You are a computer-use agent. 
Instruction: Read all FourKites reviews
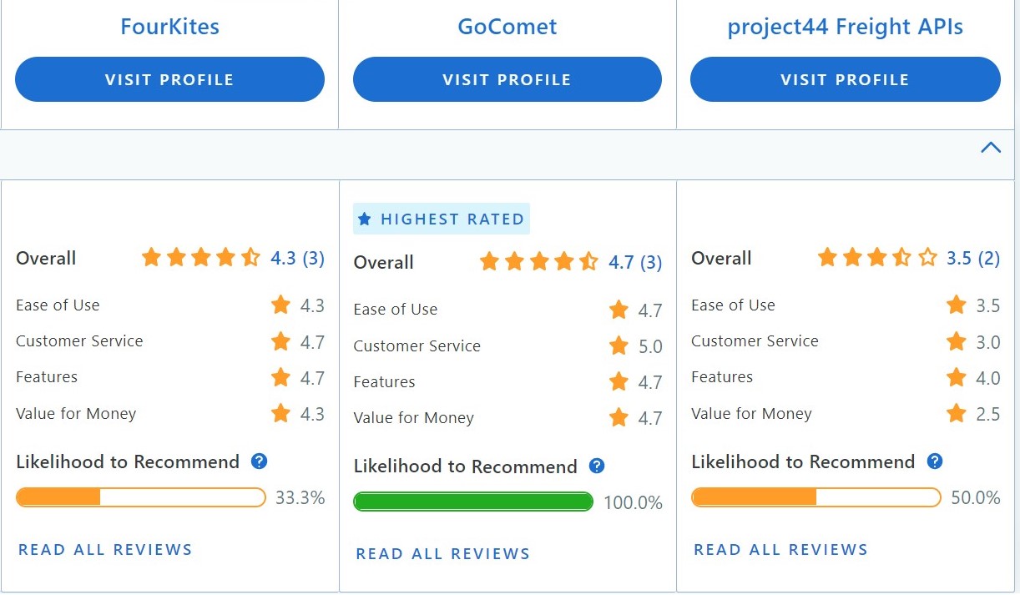click(104, 549)
